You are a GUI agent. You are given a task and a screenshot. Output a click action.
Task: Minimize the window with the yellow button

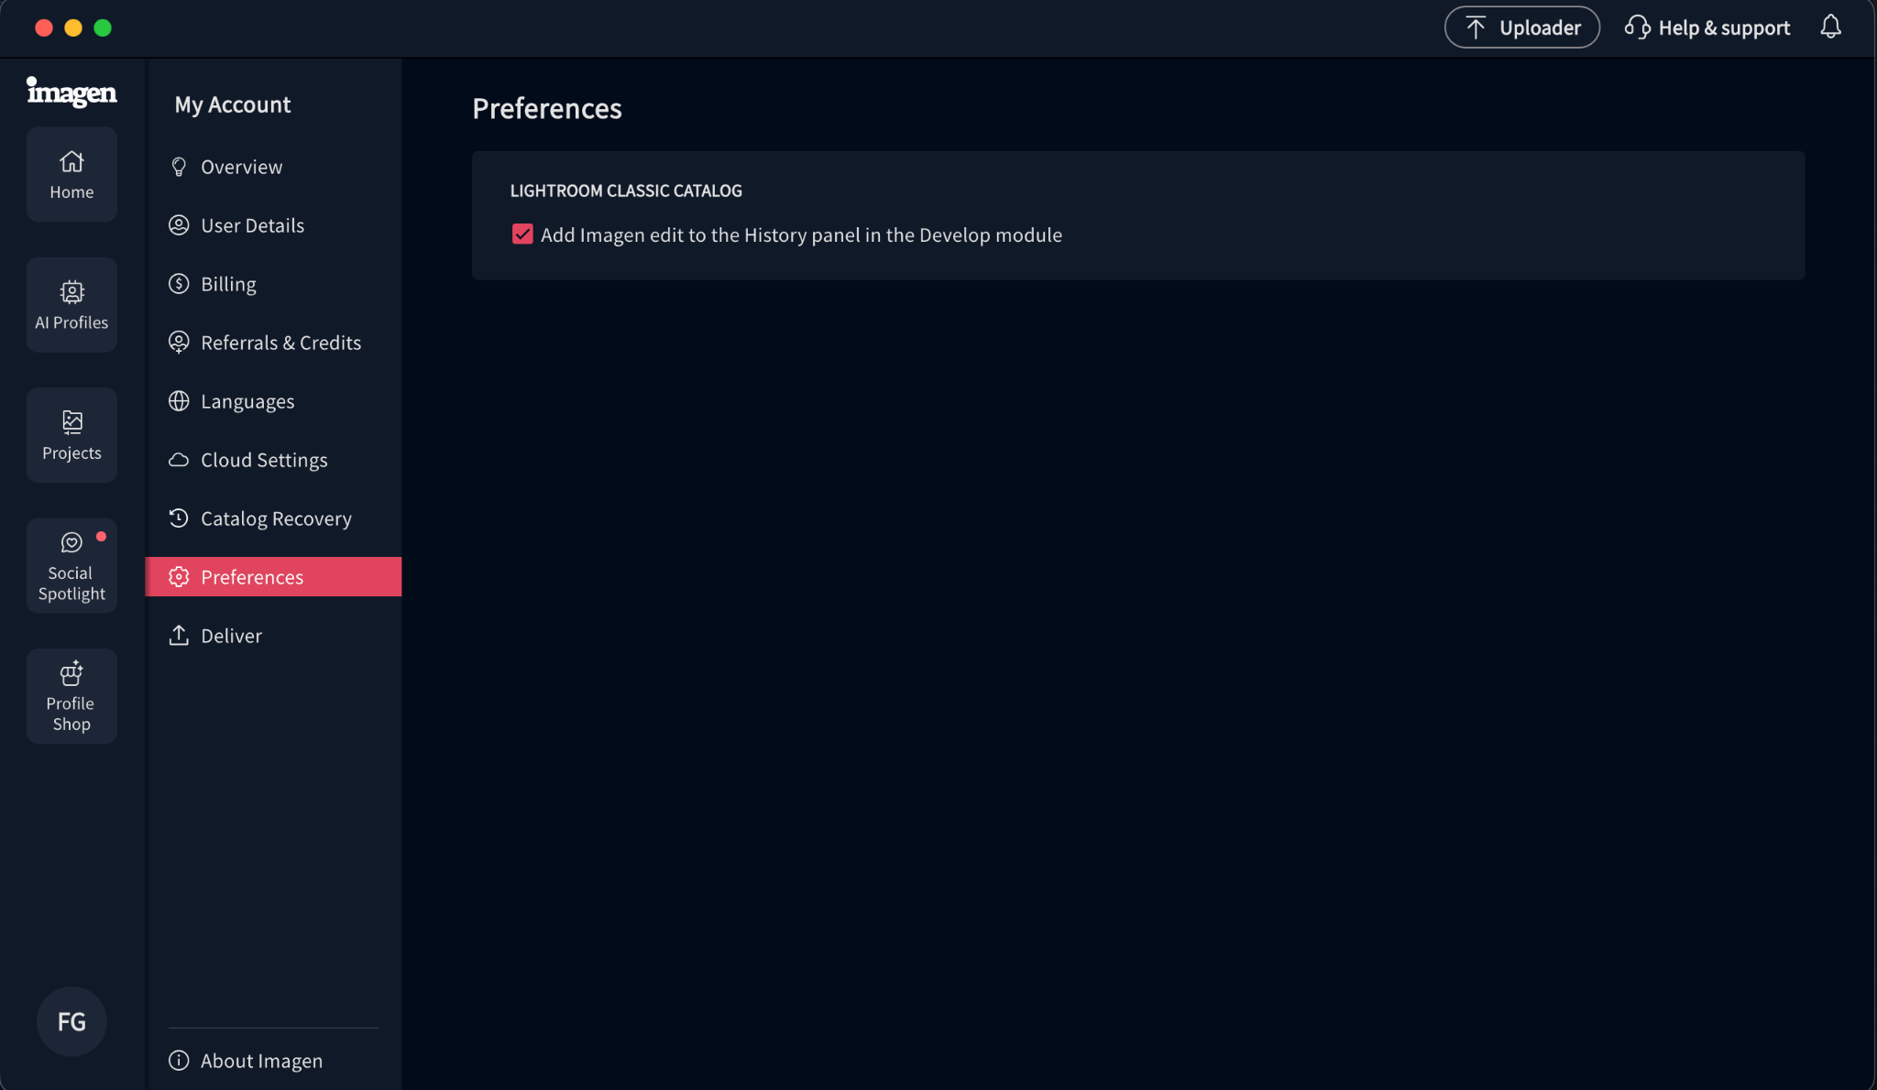(73, 28)
